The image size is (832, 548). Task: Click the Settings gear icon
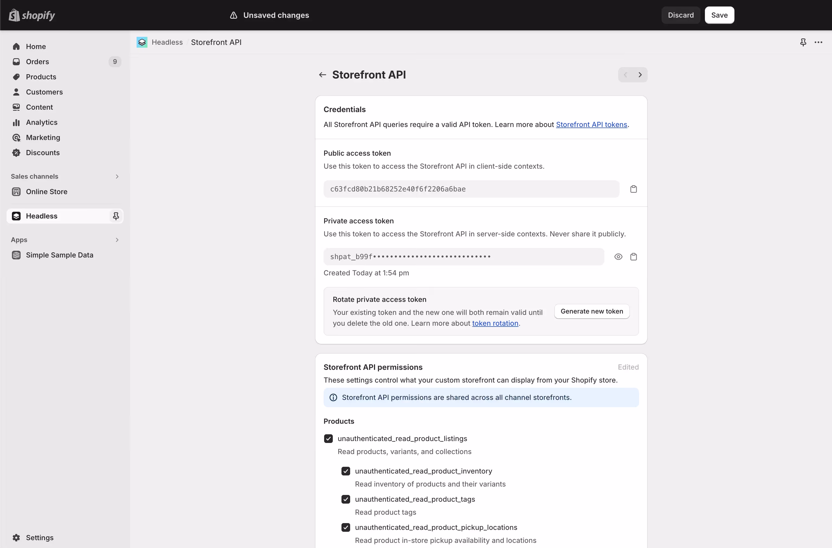coord(16,537)
